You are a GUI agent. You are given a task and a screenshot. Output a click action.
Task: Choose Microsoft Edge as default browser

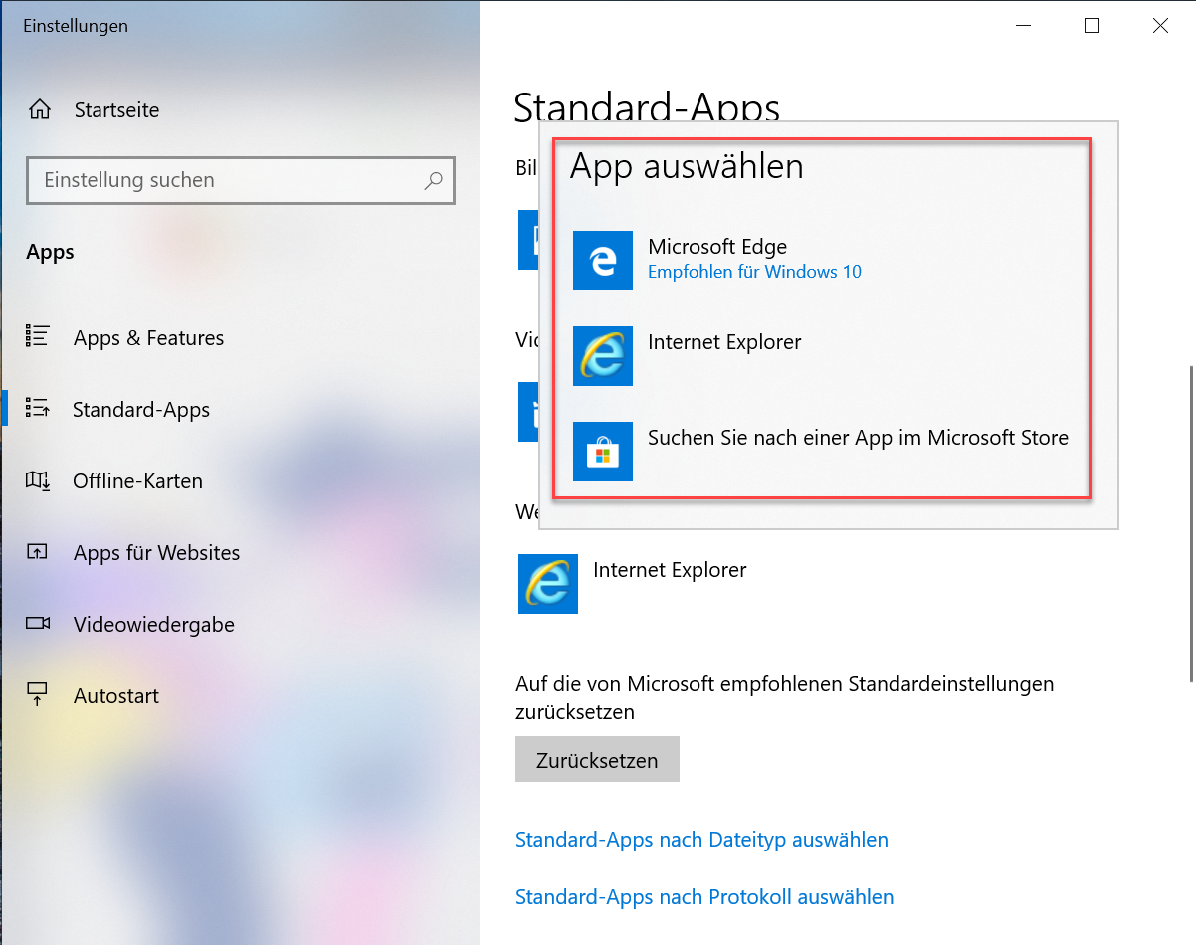(x=822, y=261)
